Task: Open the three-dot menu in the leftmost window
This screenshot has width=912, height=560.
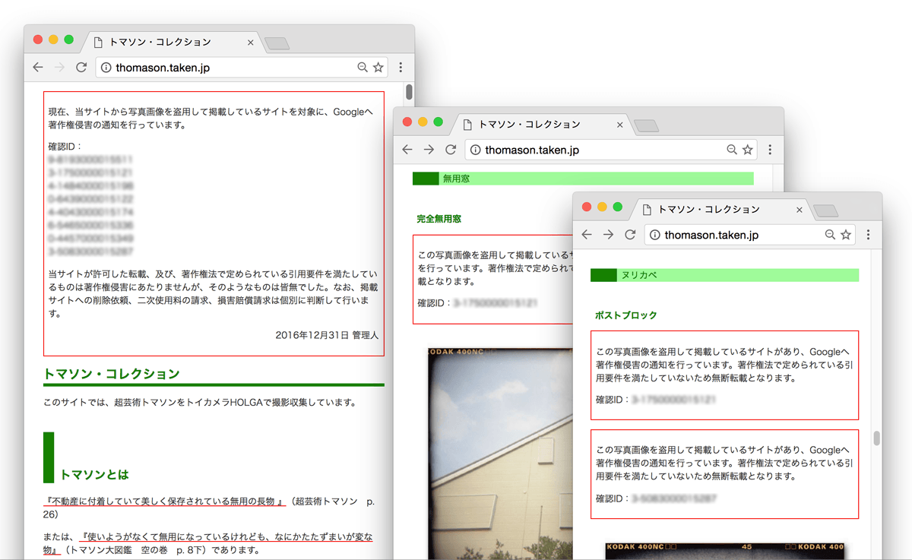Action: tap(401, 67)
